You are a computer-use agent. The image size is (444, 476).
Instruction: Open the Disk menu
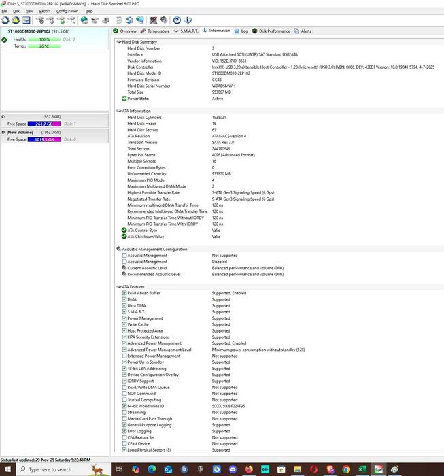pyautogui.click(x=16, y=11)
